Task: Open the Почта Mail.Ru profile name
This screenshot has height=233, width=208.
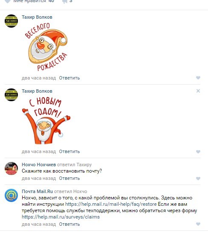Action: click(x=37, y=191)
